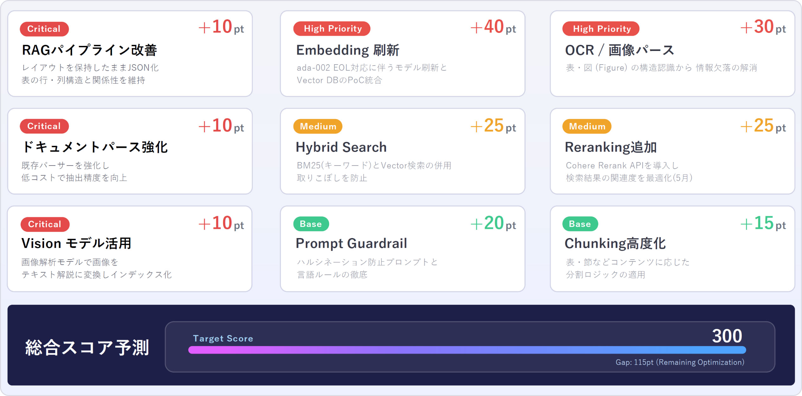Click text 検索結果の関連度を最適化(5月)
802x396 pixels.
point(629,178)
